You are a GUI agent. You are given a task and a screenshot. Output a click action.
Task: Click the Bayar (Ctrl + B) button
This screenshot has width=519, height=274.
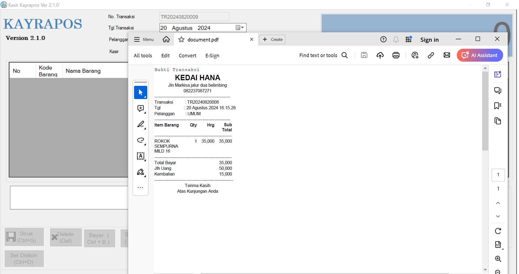[x=99, y=238]
